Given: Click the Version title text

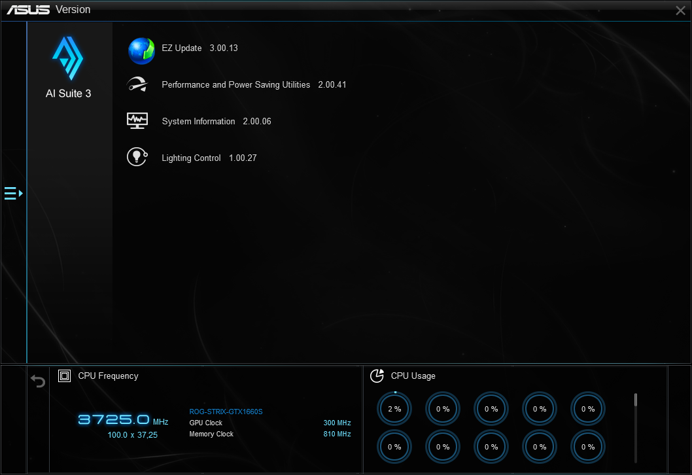Looking at the screenshot, I should click(73, 9).
